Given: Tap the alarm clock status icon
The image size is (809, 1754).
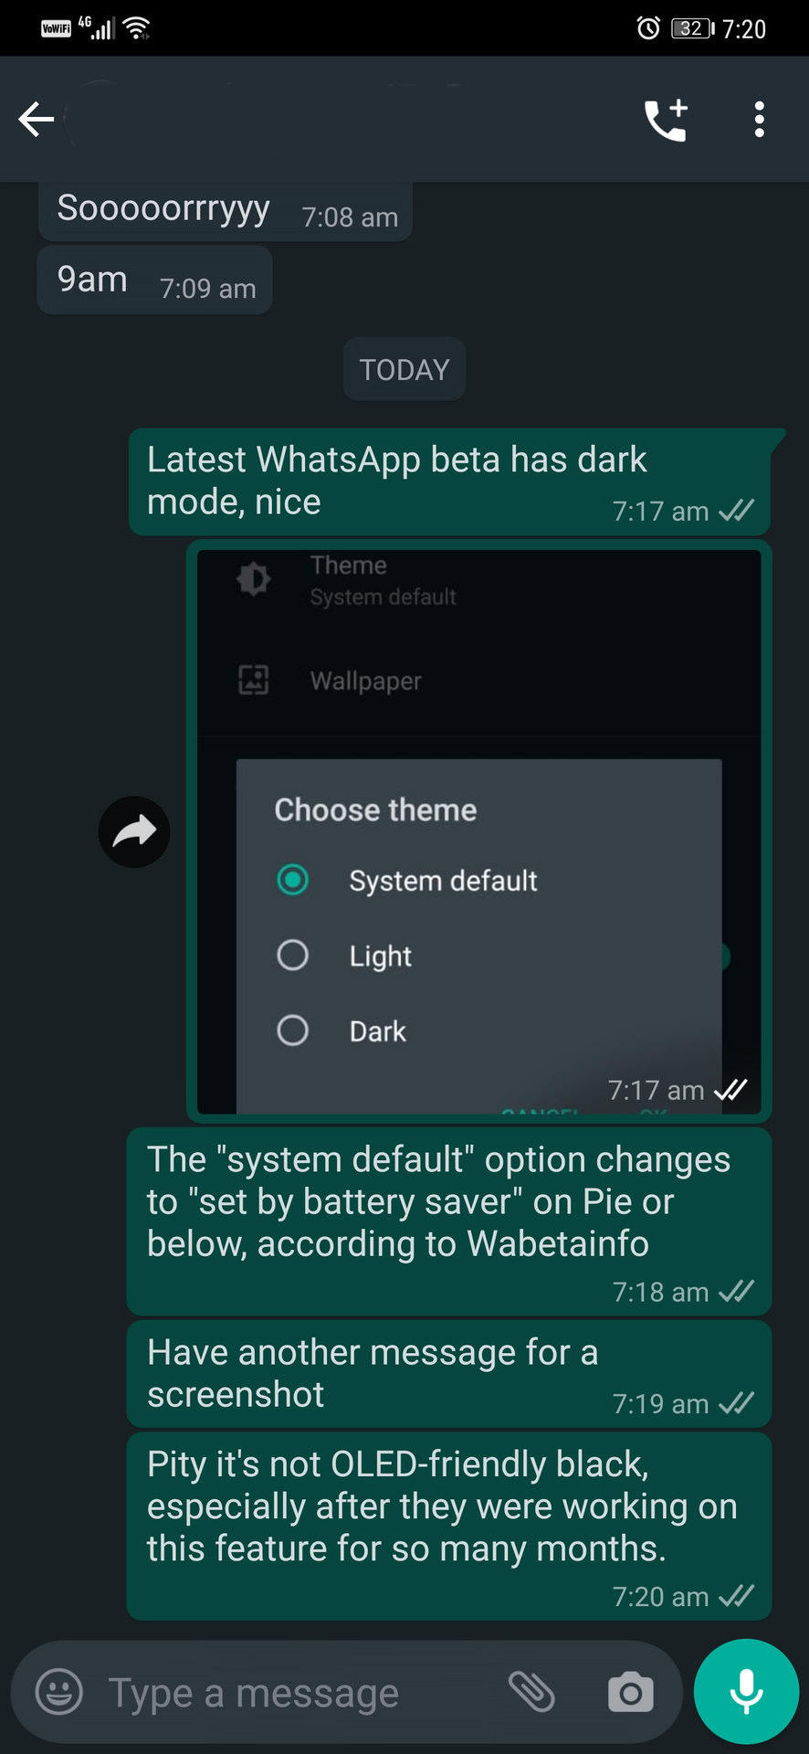Looking at the screenshot, I should 648,28.
